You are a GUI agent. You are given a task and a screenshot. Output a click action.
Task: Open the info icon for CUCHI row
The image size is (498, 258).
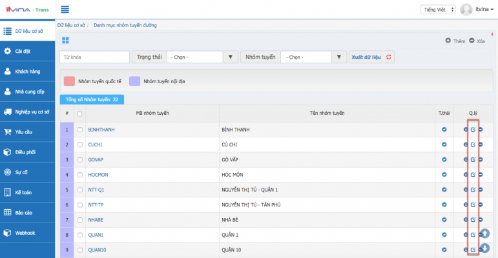tap(465, 144)
